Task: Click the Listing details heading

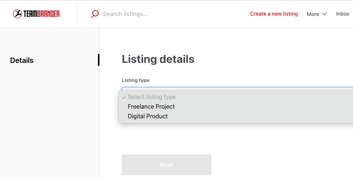Action: pyautogui.click(x=158, y=59)
